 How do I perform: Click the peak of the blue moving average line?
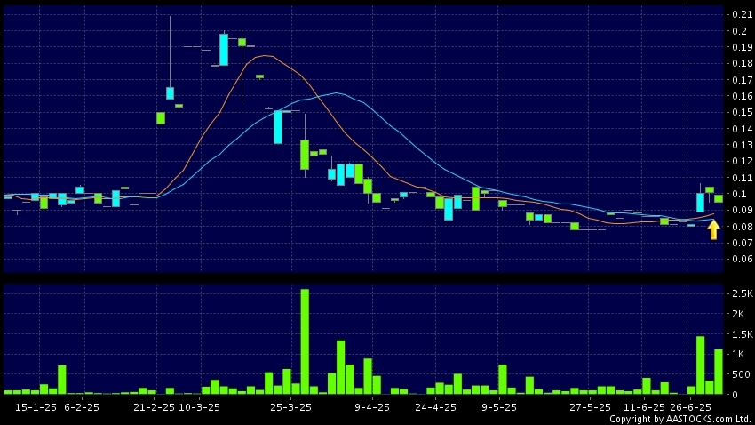point(337,93)
